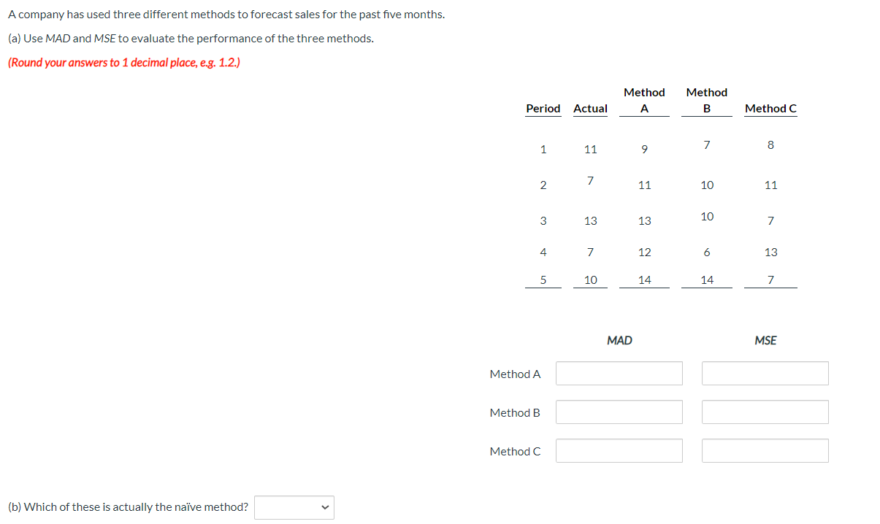Click '(b) Which of these is actually' question text

[128, 507]
